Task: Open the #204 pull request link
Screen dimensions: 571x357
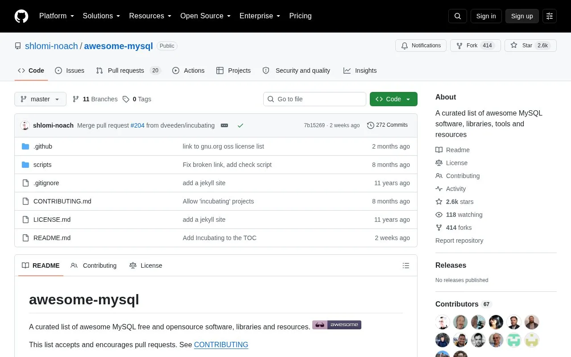Action: pyautogui.click(x=137, y=125)
